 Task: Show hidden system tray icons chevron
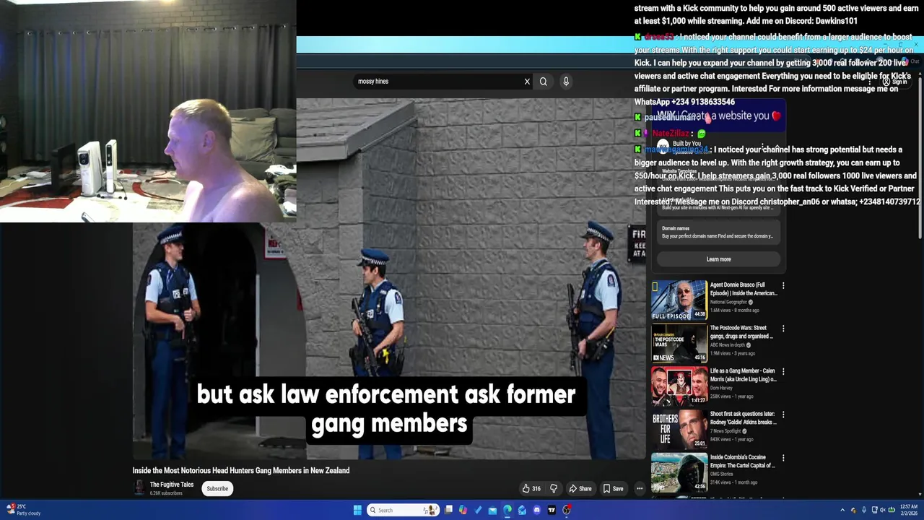[842, 510]
